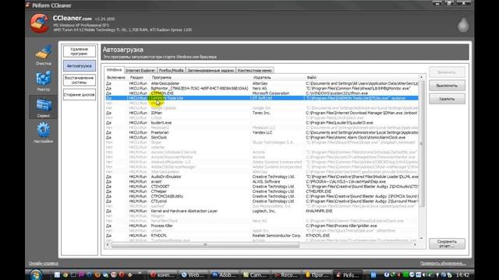Open the Настройки options section
This screenshot has width=499, height=280.
coord(44,133)
